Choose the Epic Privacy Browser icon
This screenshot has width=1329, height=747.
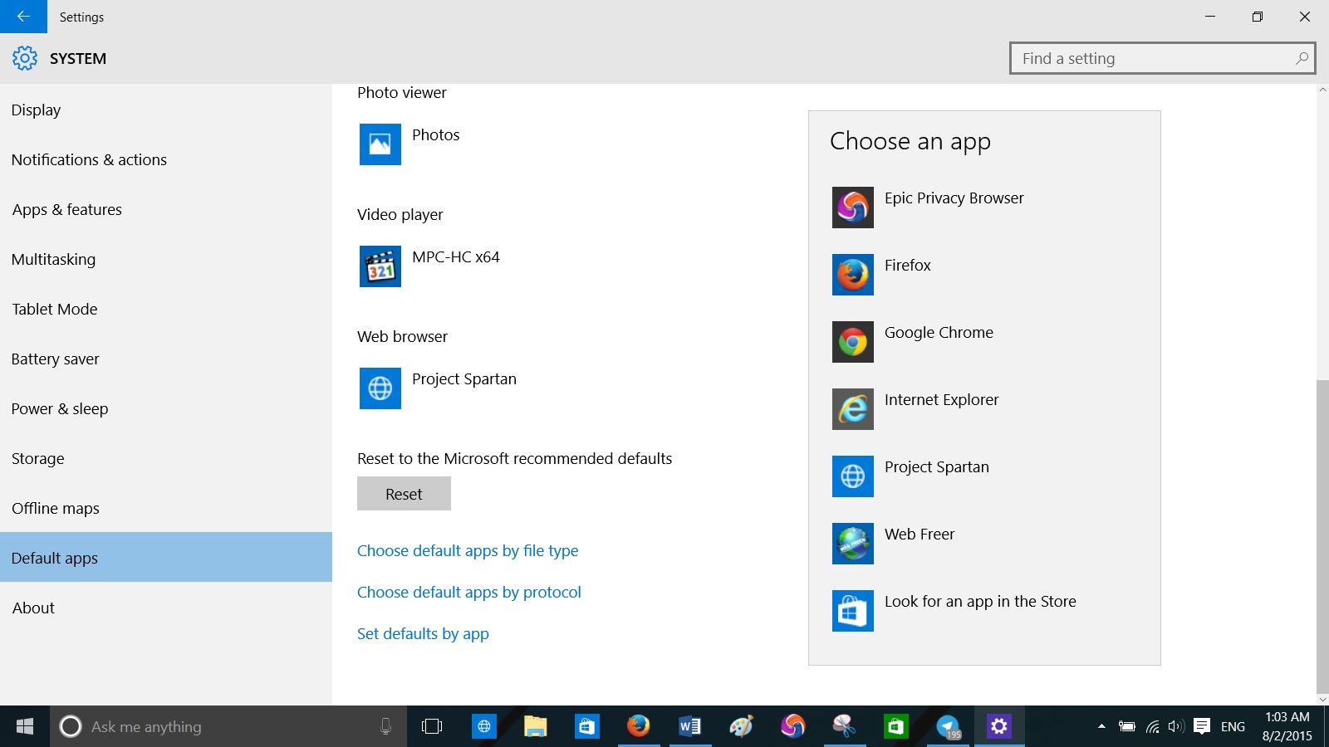tap(852, 207)
